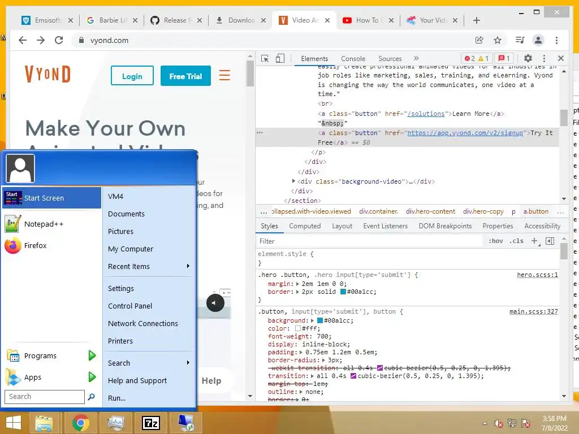Open a new browser tab with plus
579x434 pixels.
pyautogui.click(x=476, y=20)
